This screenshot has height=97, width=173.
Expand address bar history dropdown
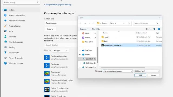pyautogui.click(x=124, y=23)
